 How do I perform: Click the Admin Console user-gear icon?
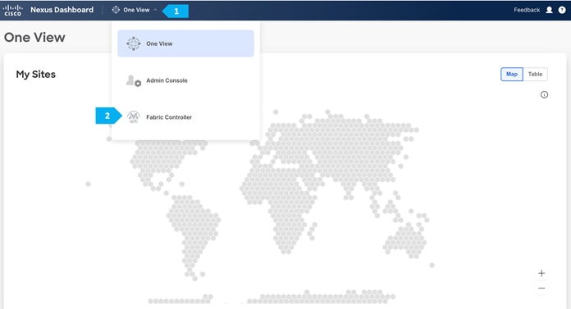[x=134, y=81]
